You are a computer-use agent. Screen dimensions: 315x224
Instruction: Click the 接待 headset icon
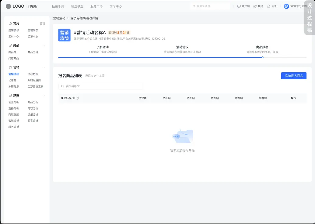pyautogui.click(x=255, y=6)
